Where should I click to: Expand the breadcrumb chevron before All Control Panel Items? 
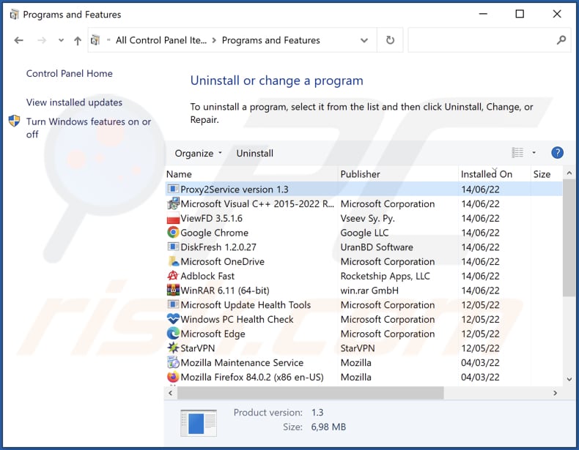pyautogui.click(x=108, y=40)
